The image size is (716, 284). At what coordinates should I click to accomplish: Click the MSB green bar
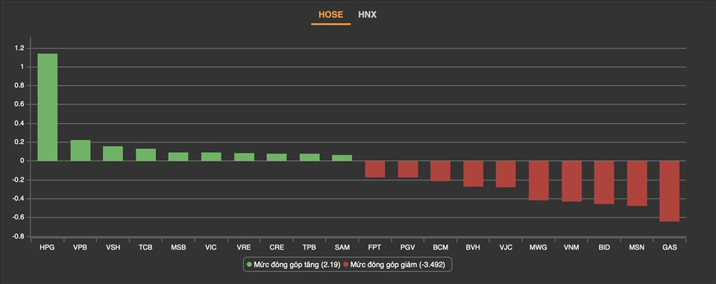pyautogui.click(x=178, y=157)
